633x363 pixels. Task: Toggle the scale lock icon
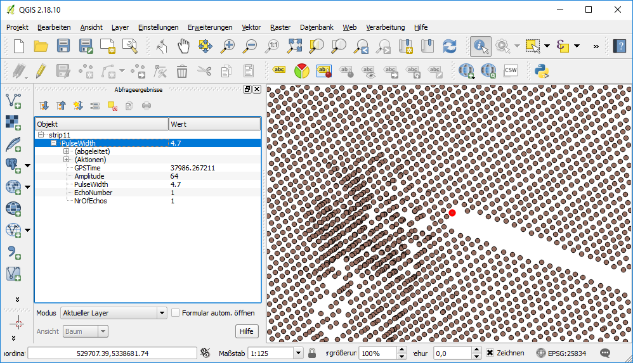312,353
